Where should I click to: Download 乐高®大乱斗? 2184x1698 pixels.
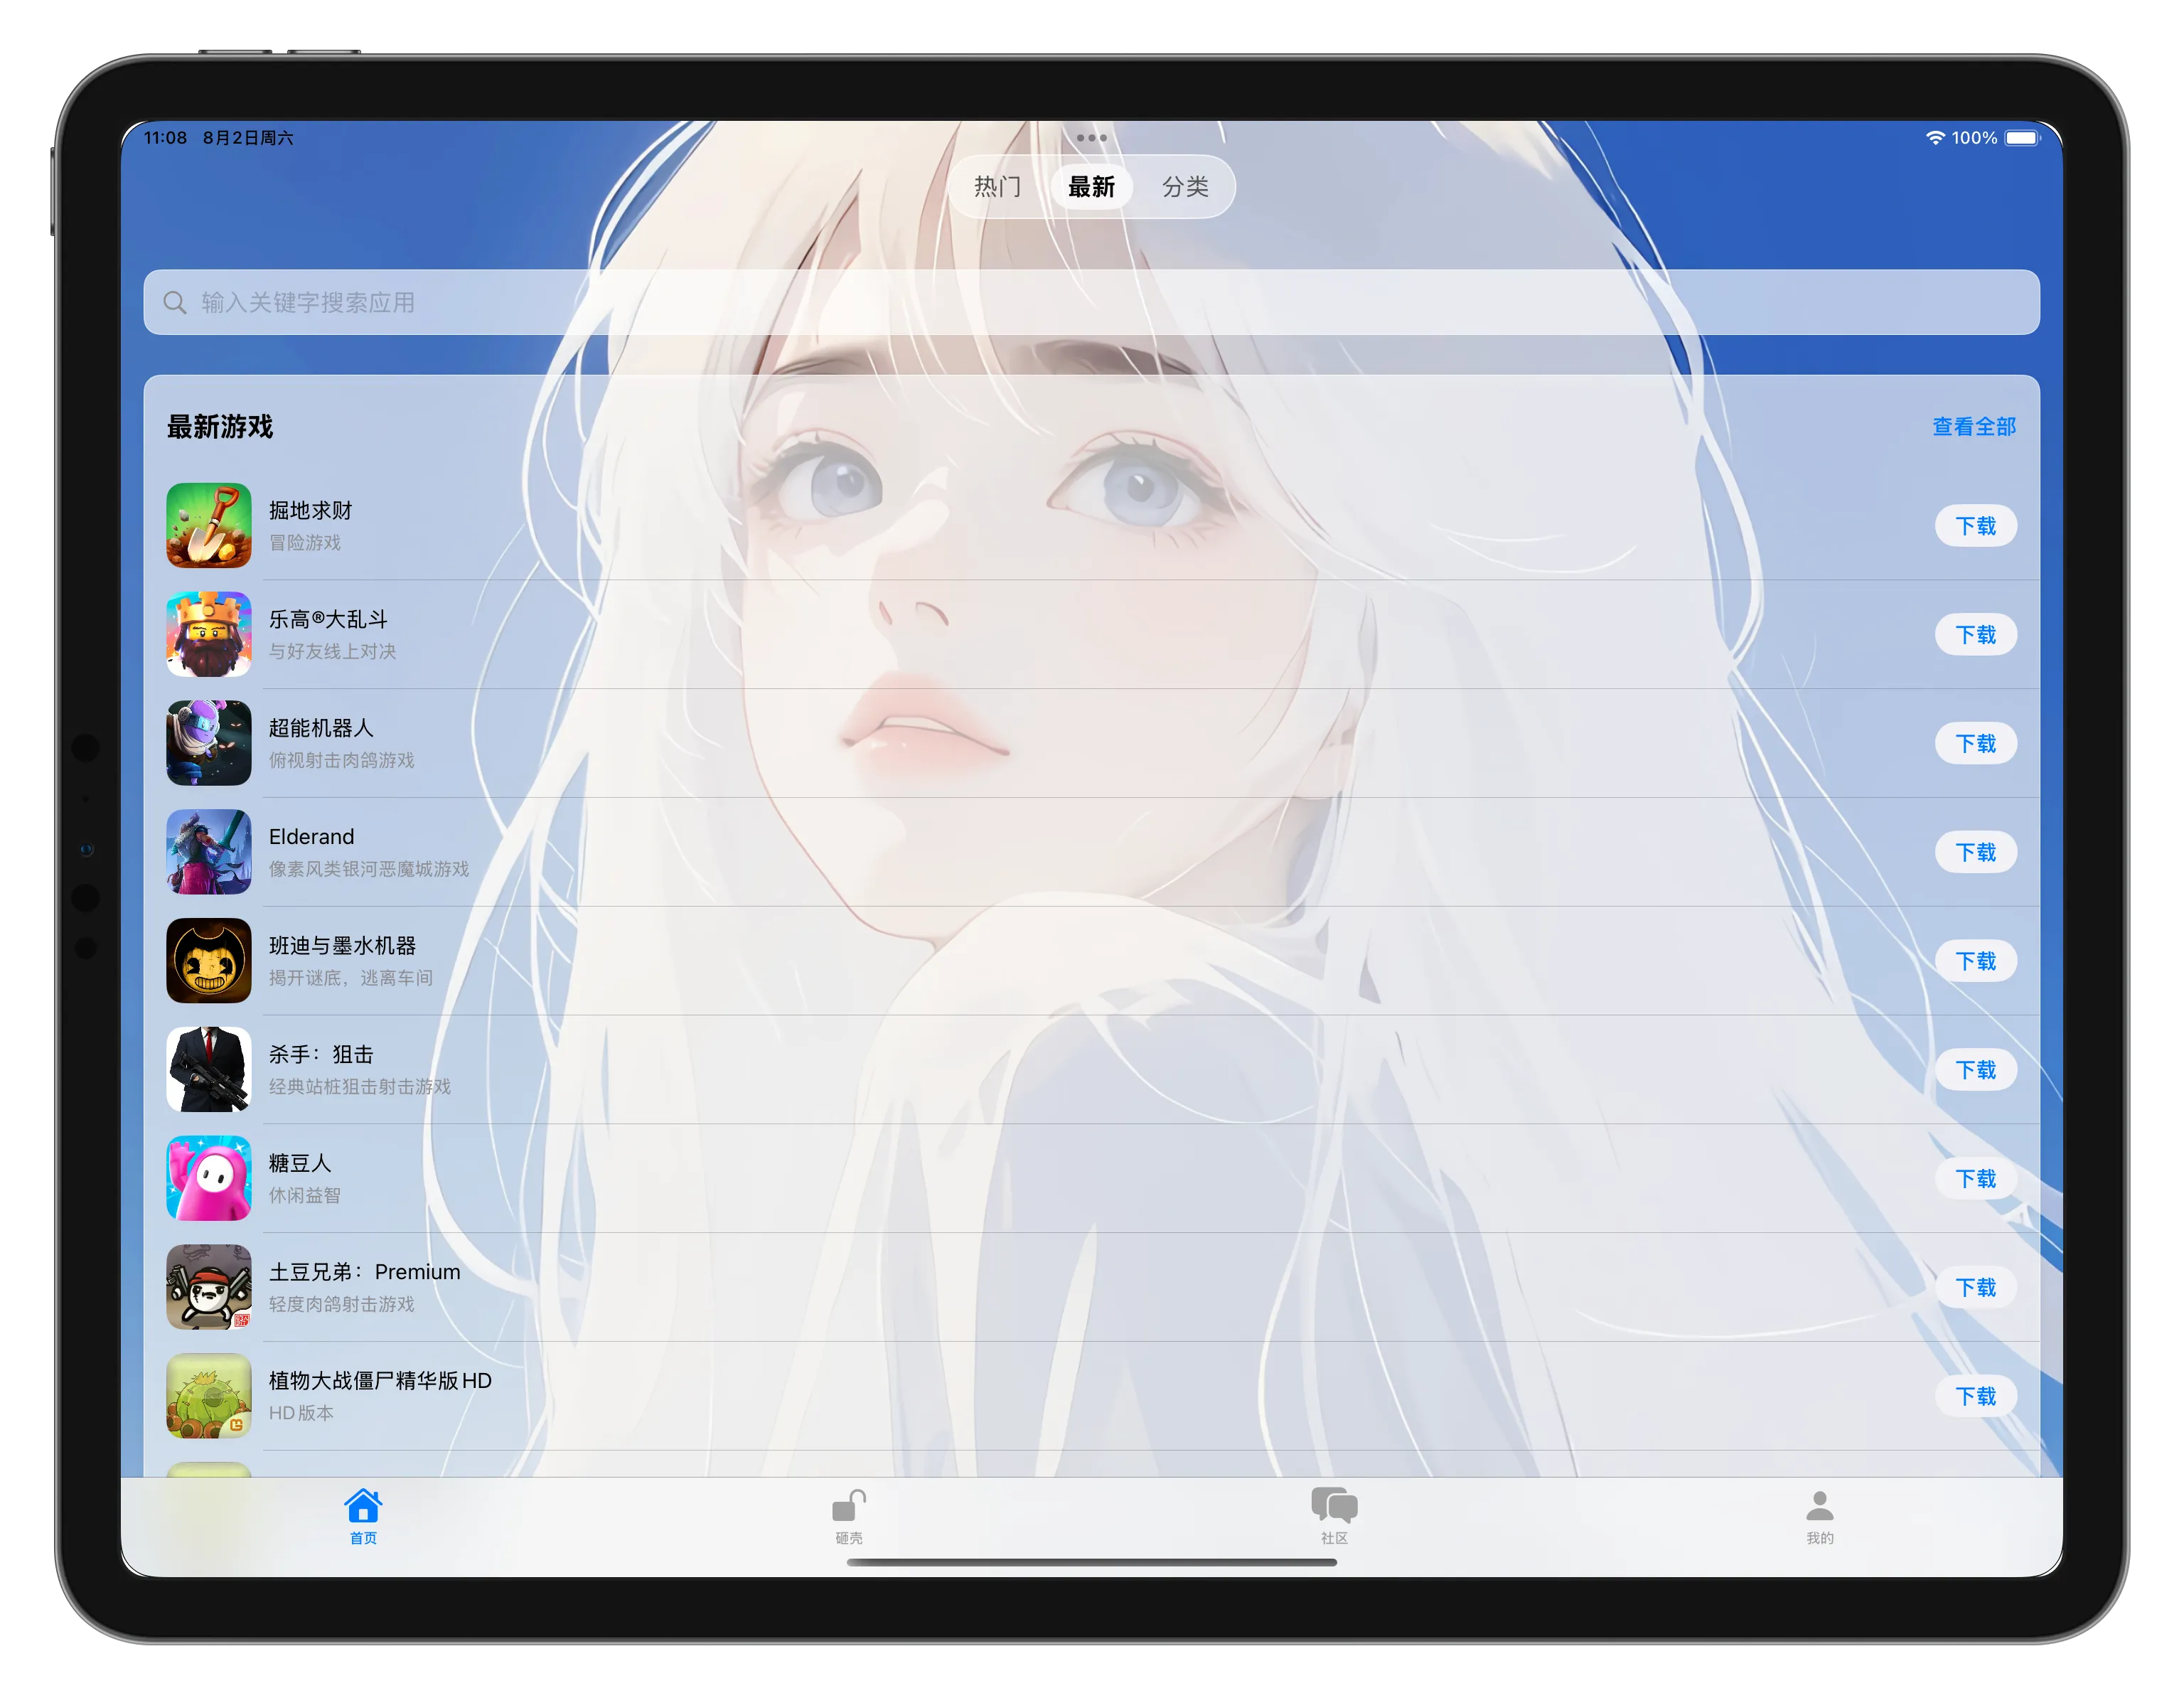click(x=1975, y=635)
